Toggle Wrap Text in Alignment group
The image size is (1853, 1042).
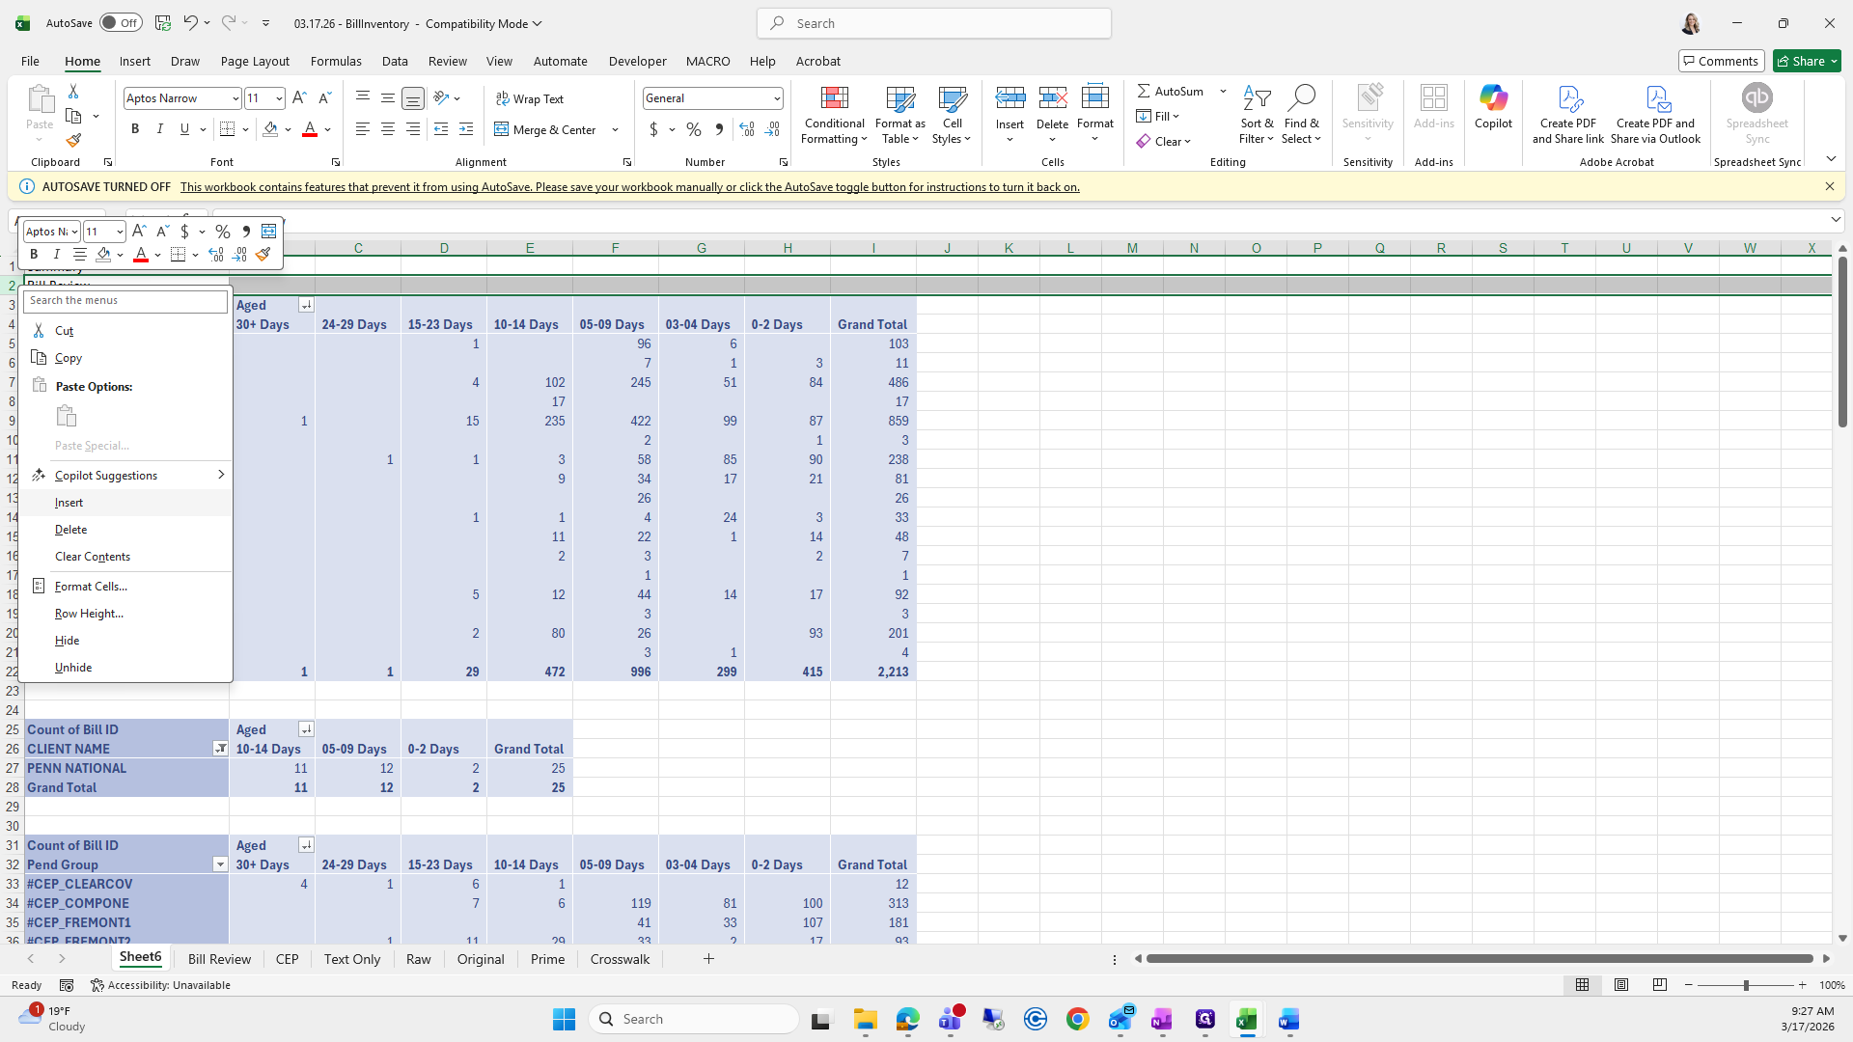coord(530,98)
